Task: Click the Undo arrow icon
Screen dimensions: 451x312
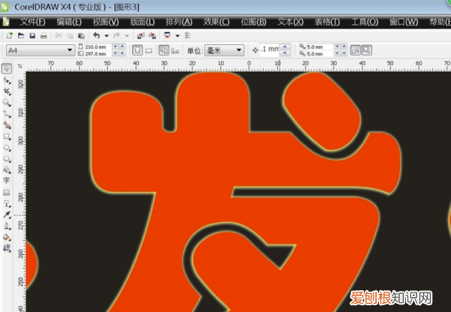Action: click(95, 35)
